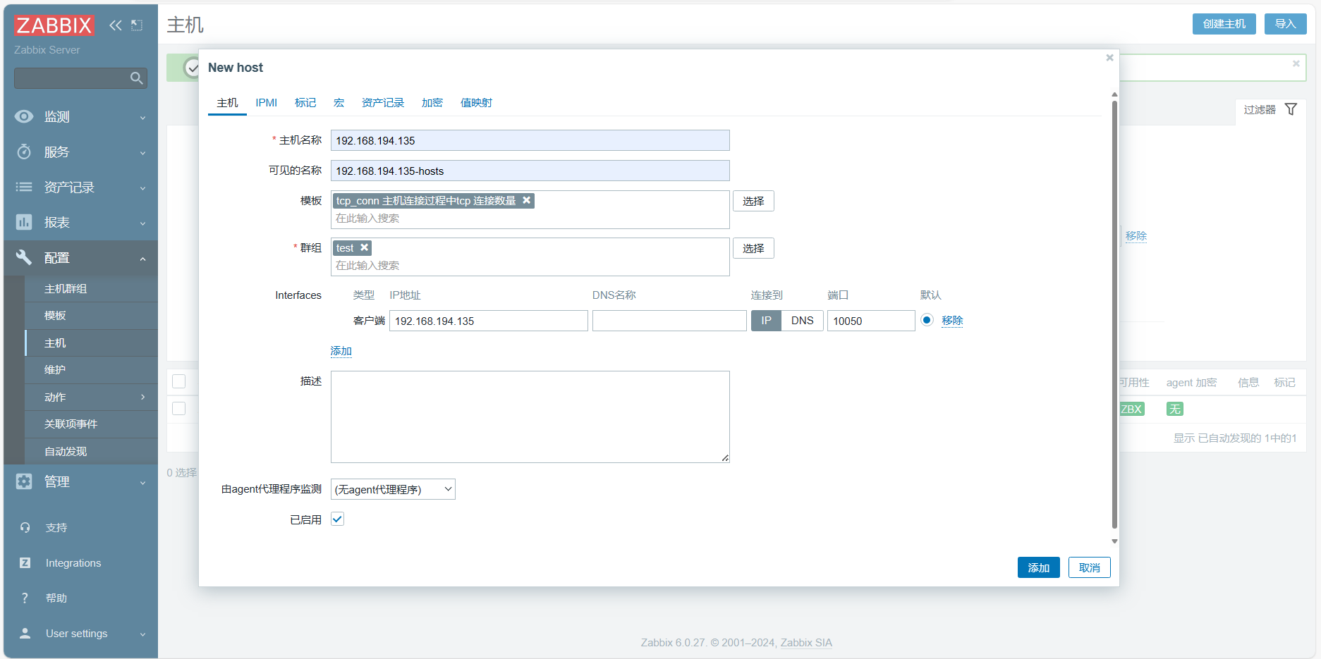Screen dimensions: 1321x659
Task: Expand the User settings chevron
Action: [x=143, y=634]
